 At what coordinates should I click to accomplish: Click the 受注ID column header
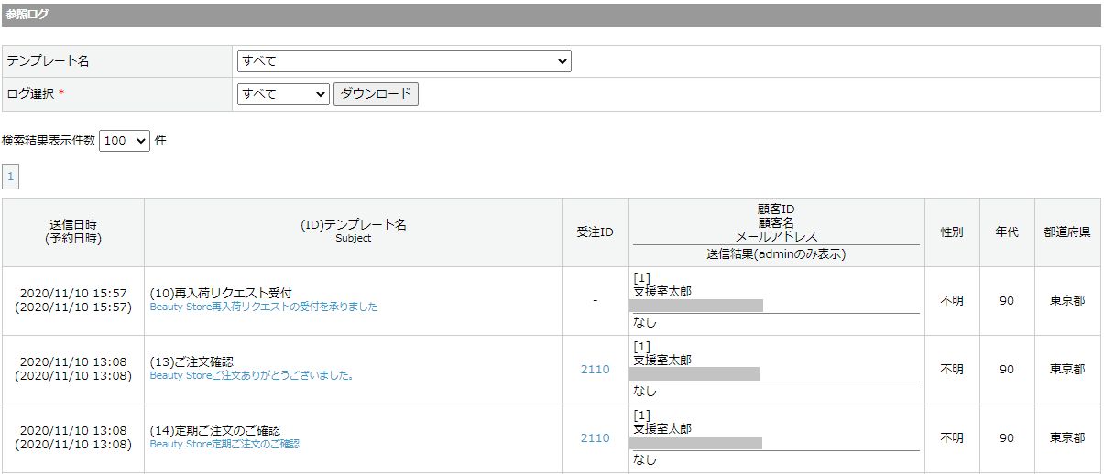[595, 232]
